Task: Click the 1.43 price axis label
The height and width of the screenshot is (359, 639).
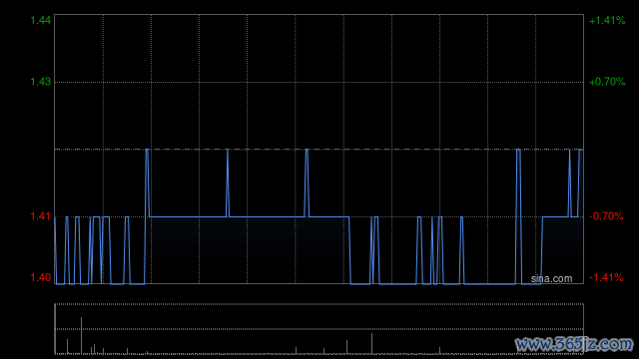Action: 41,82
